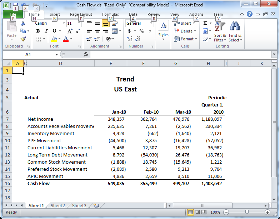This screenshot has height=219, width=280.
Task: Switch to the Formulas tab
Action: pyautogui.click(x=110, y=14)
